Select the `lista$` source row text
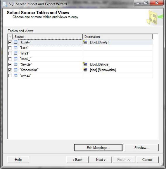Screen dimensions: 166x169 point(25,53)
